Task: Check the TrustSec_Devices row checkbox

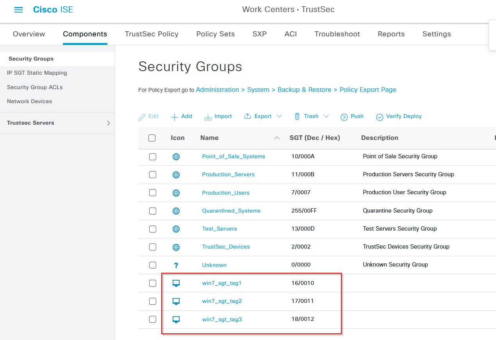Action: pos(153,247)
